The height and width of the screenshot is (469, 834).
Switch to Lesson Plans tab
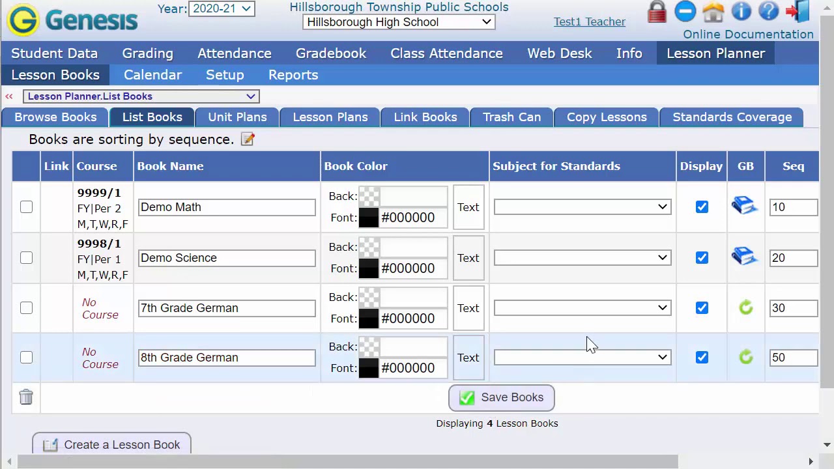[330, 117]
